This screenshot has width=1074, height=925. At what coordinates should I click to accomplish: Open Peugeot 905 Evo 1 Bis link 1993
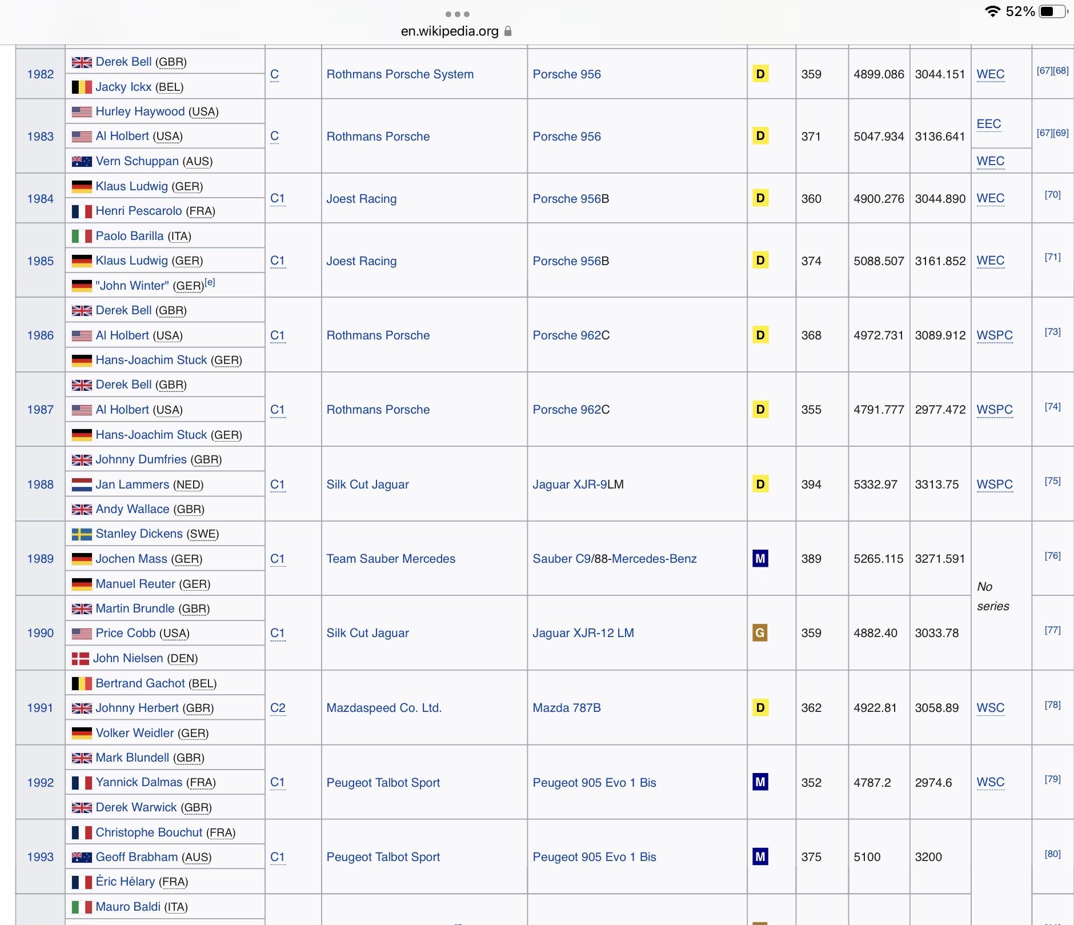[594, 857]
